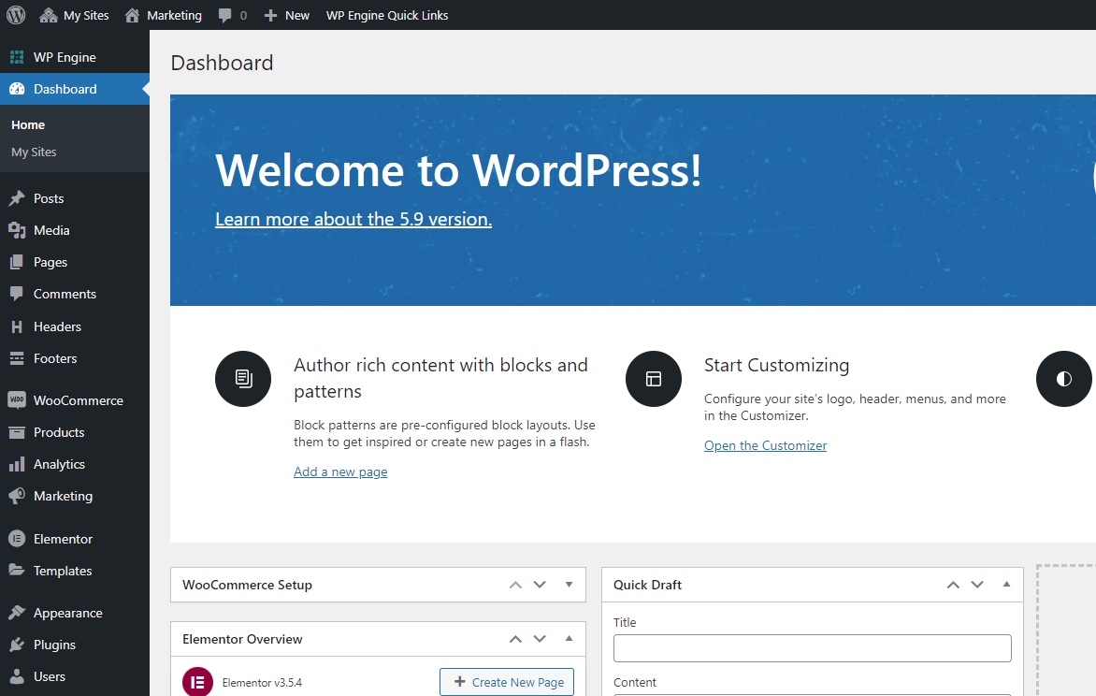Open the Posts menu label
Screen dimensions: 1096x696
coord(49,198)
